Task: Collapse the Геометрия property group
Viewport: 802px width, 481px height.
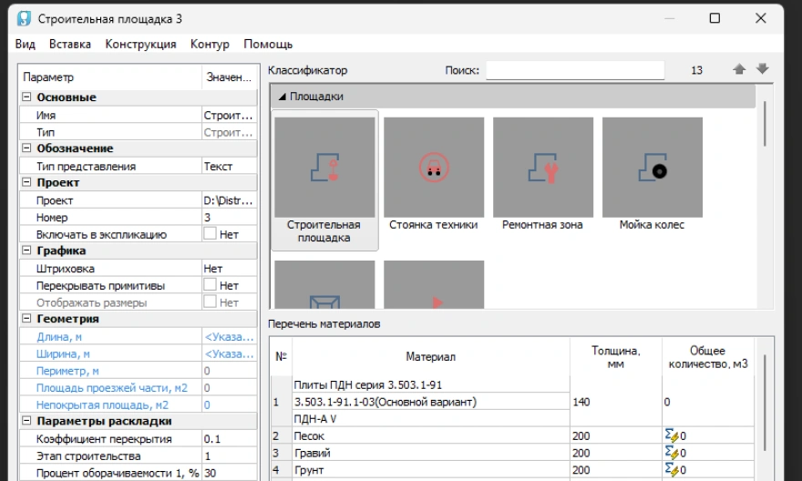Action: coord(26,320)
